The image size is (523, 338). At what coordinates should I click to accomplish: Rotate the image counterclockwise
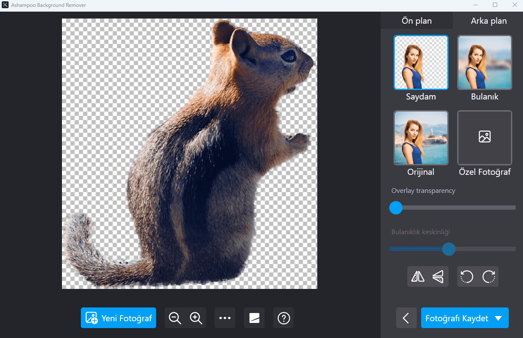click(468, 276)
